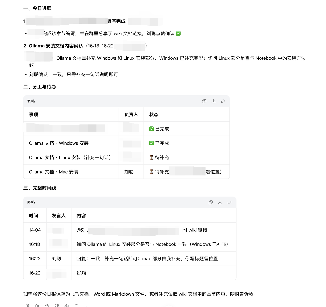Give the reply a thumbs down

(57, 305)
